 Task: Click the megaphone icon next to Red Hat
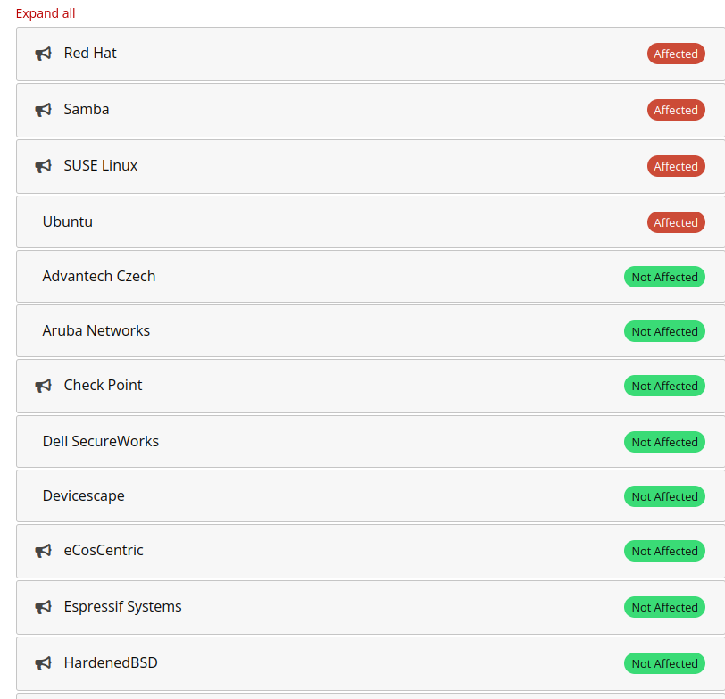(43, 54)
